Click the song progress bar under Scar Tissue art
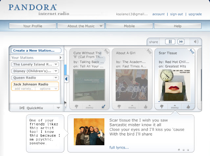 pos(174,101)
